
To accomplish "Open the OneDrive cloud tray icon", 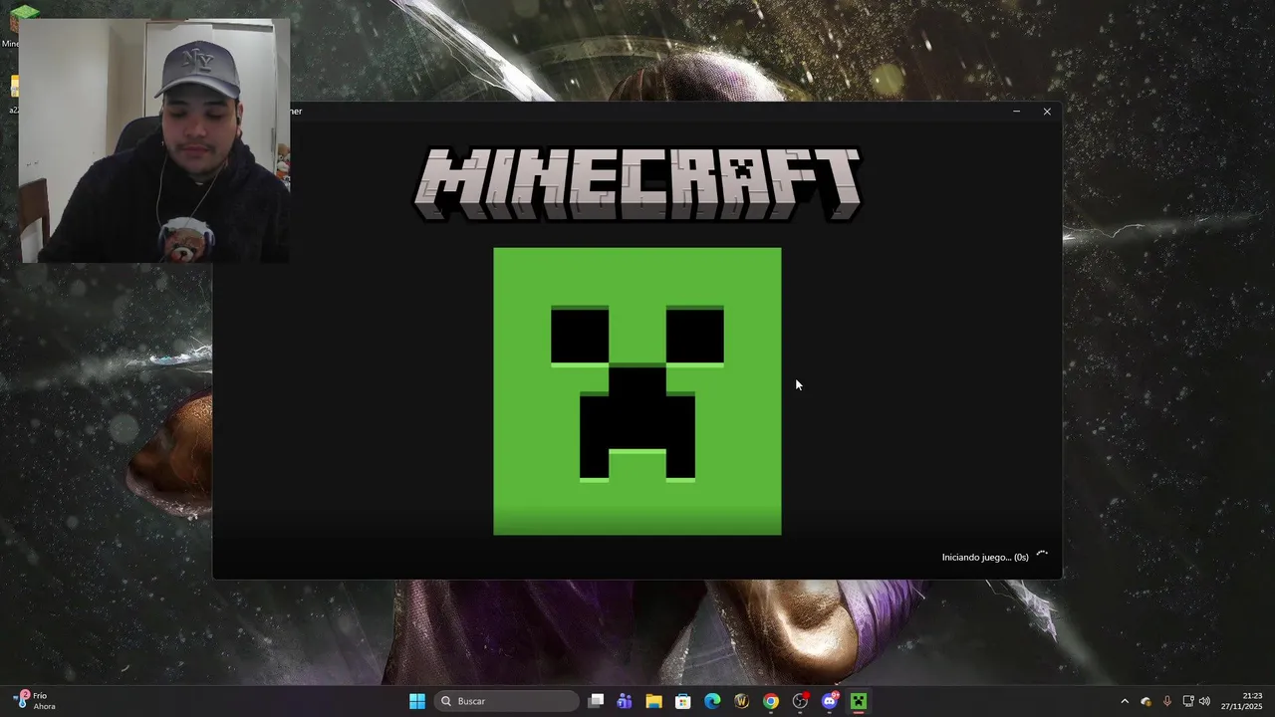I will tap(1146, 701).
